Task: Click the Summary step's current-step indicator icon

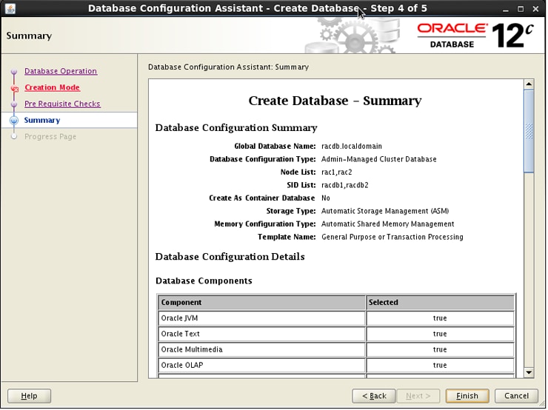Action: coord(13,121)
